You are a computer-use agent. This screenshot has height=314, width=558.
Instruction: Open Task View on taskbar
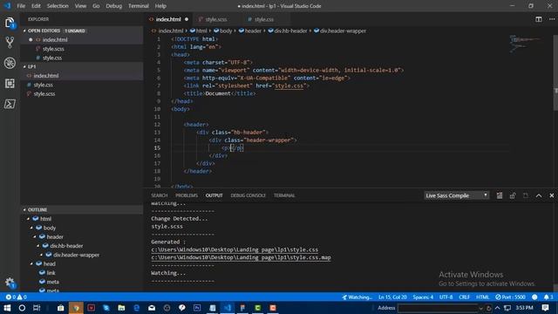click(x=37, y=308)
